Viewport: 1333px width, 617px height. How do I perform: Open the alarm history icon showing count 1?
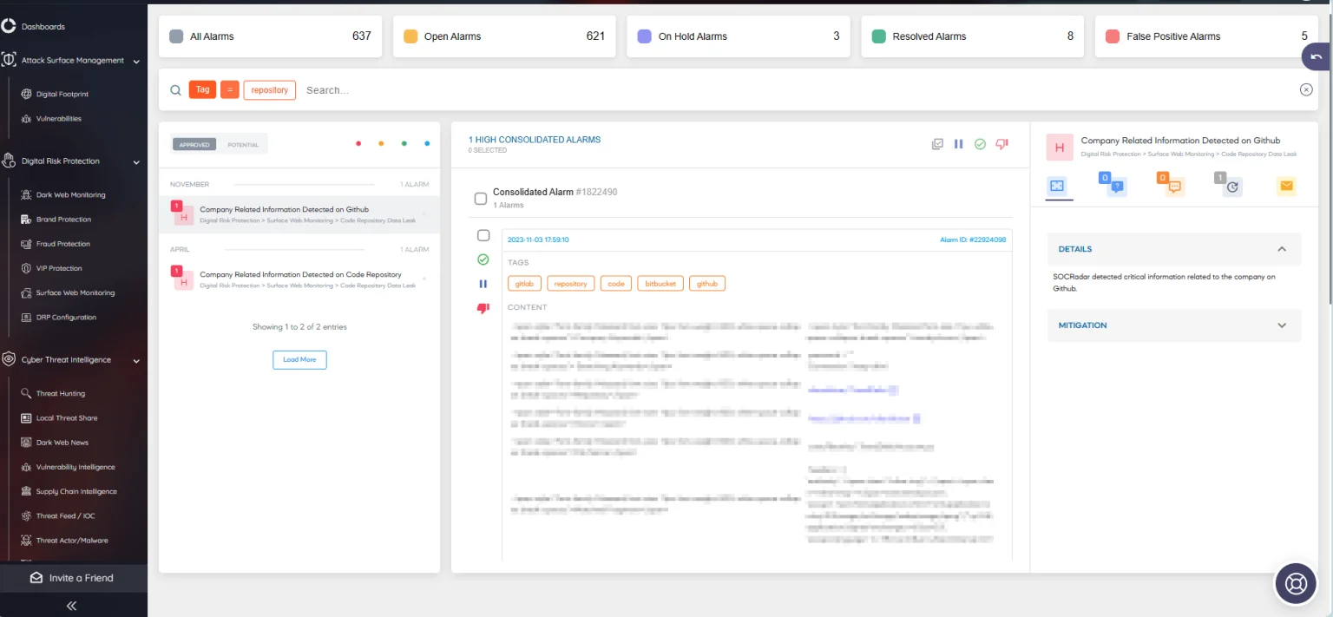[x=1231, y=186]
